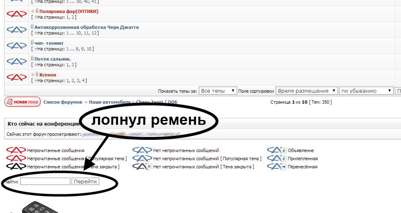Click the red Chery icon beside Ксенон topic
This screenshot has height=213, width=401.
click(17, 77)
